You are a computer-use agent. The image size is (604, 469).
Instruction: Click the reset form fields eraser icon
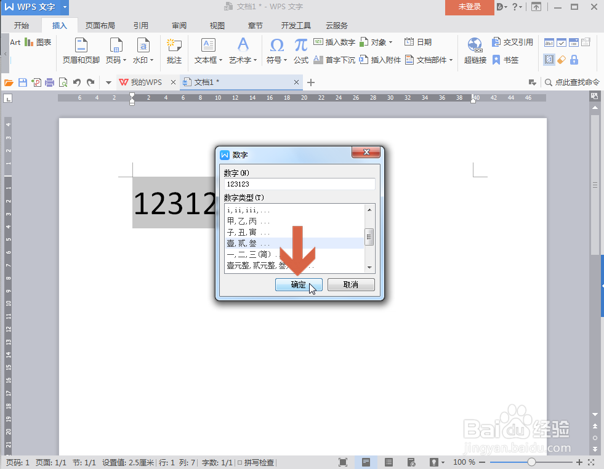(562, 60)
